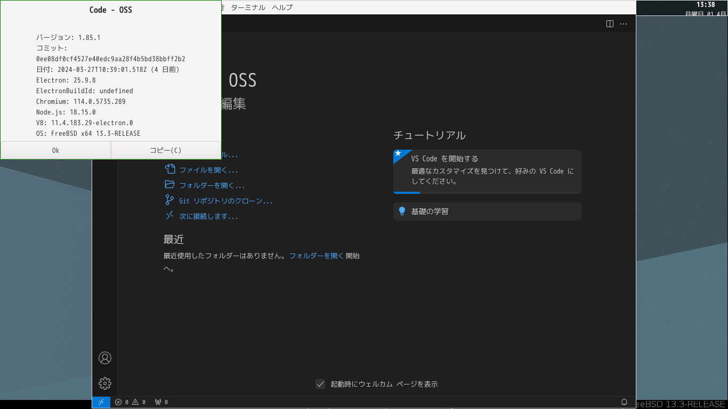This screenshot has width=728, height=409.
Task: Open the ヘルプ menu
Action: click(282, 7)
